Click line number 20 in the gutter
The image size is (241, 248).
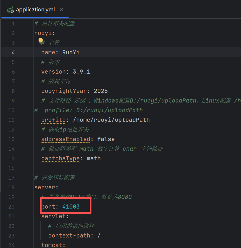11,207
